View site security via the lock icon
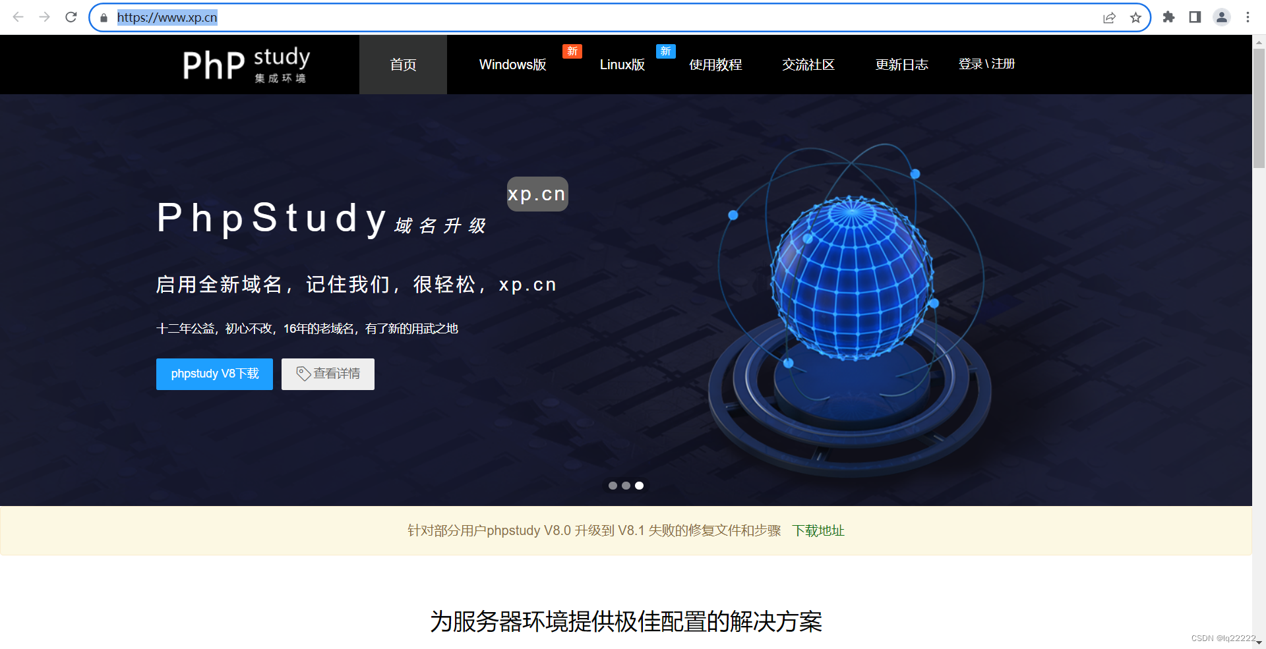The image size is (1266, 649). pos(104,18)
